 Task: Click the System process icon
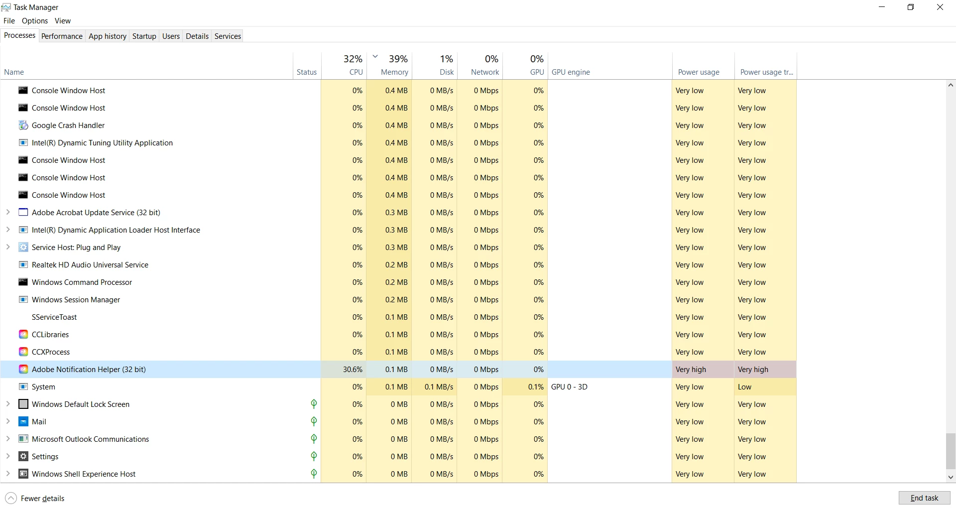23,386
